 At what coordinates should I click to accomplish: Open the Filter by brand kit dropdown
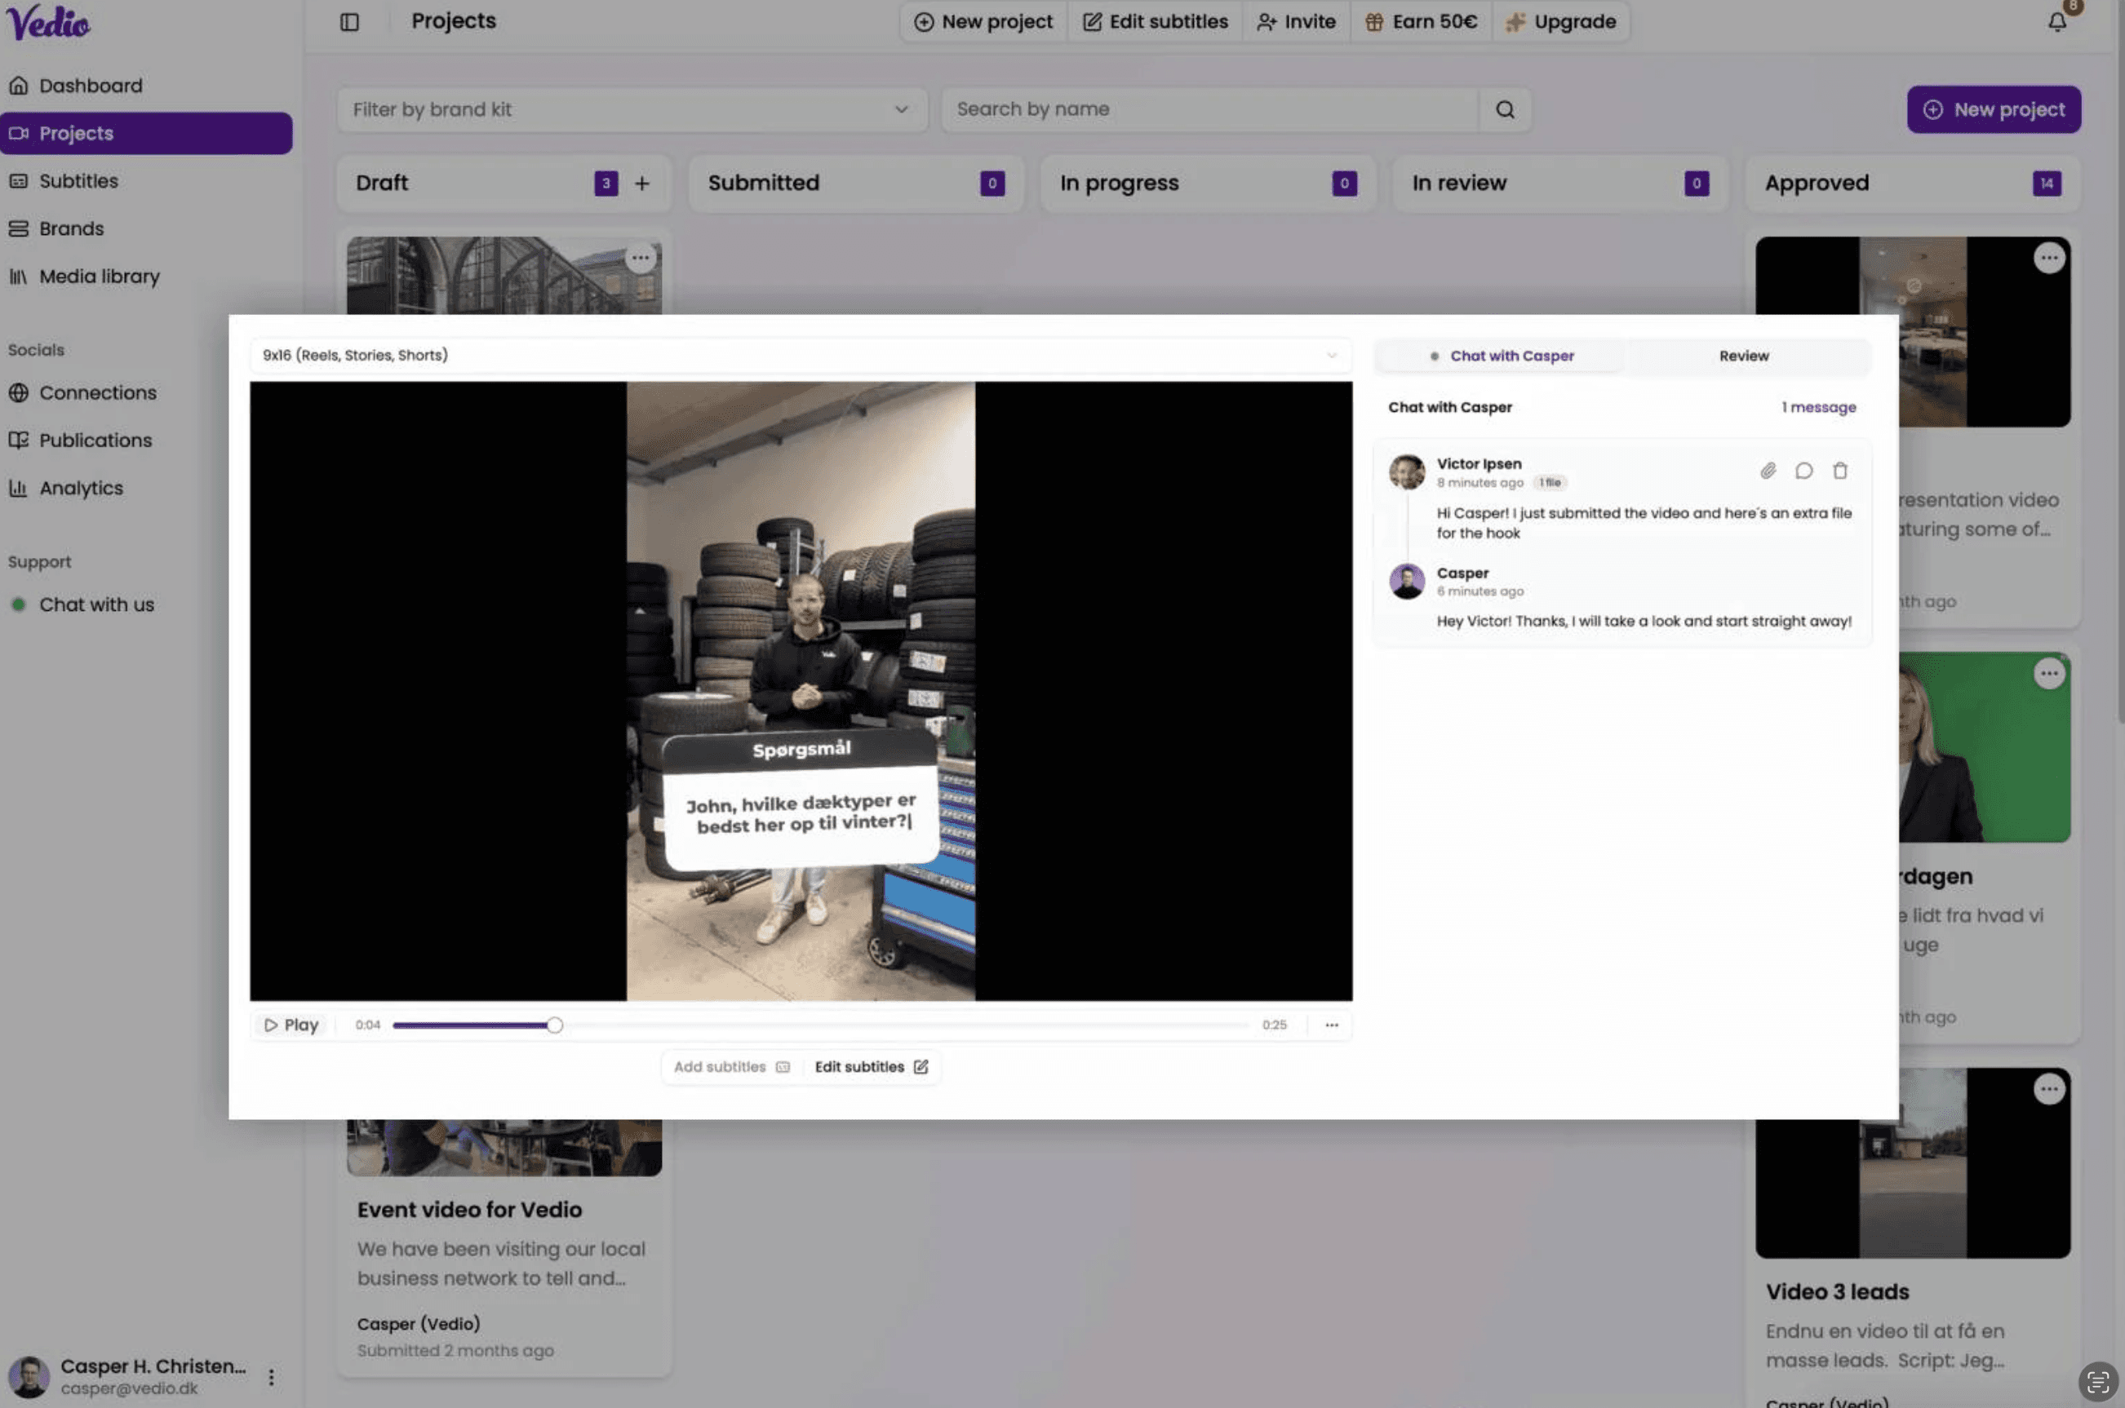632,109
